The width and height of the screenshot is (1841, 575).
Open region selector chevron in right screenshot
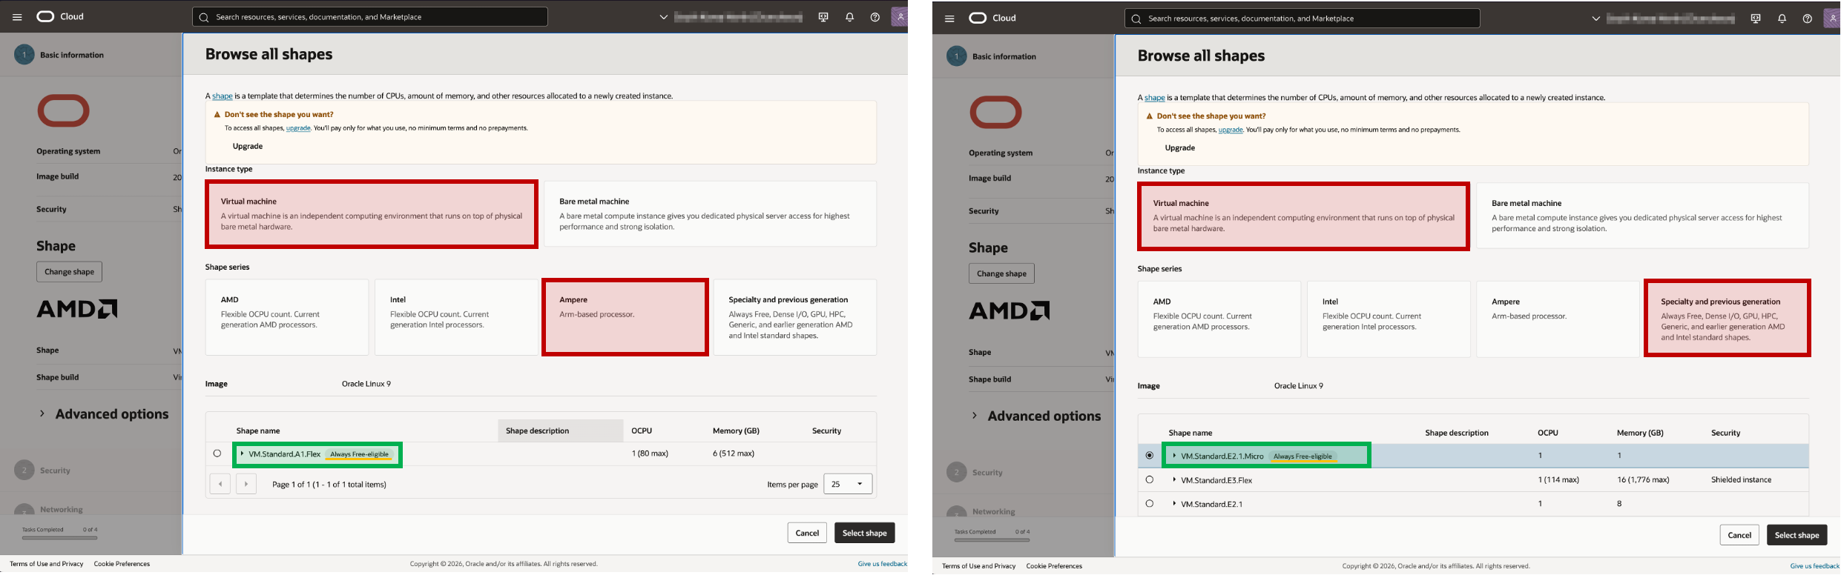coord(1596,19)
